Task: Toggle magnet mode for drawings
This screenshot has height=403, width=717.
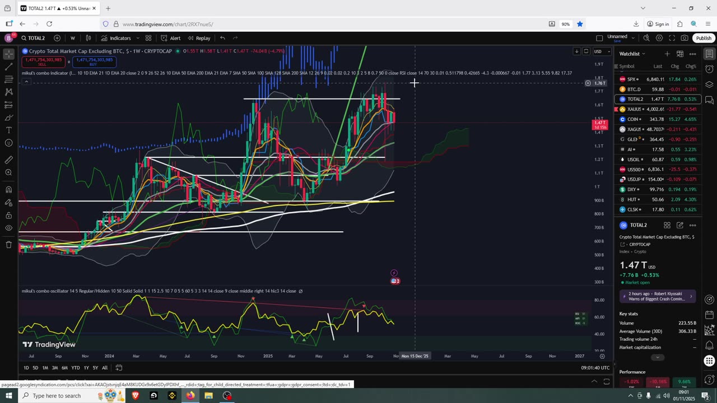Action: pos(9,189)
